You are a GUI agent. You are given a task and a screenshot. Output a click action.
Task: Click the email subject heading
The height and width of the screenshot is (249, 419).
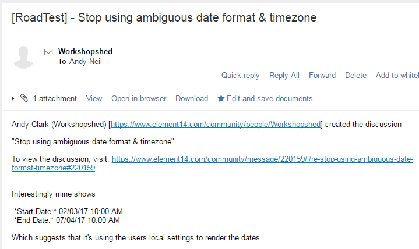pos(164,18)
